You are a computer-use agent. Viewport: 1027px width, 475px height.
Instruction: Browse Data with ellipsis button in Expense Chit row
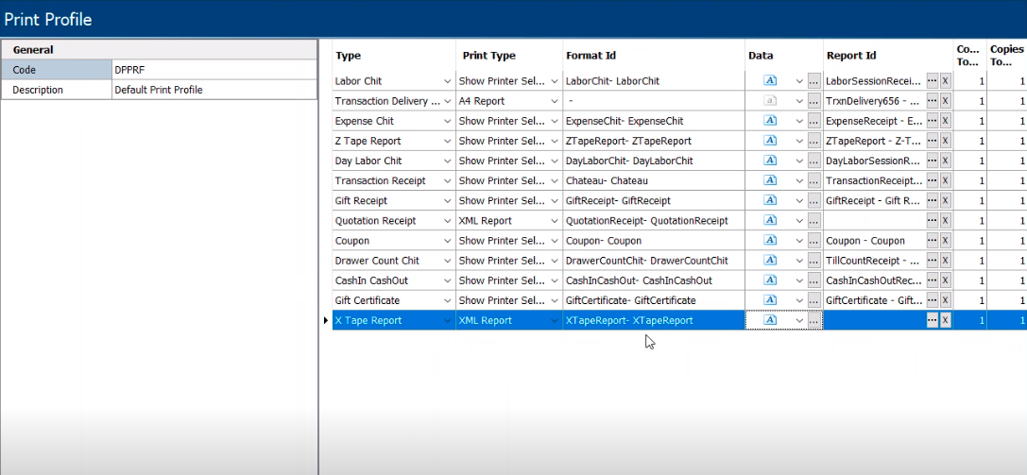click(x=814, y=121)
